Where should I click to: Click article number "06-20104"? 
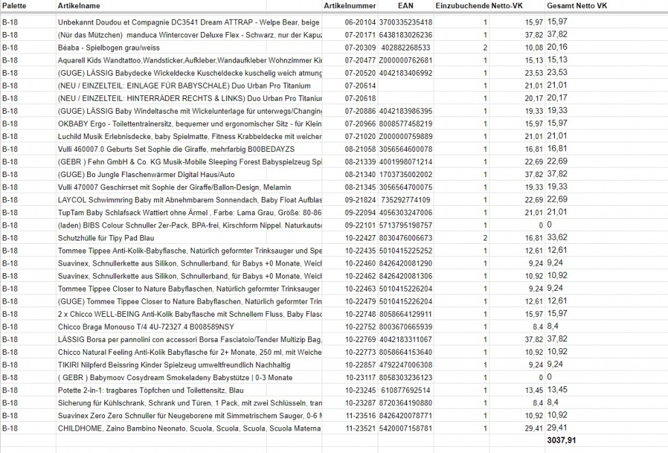coord(361,22)
